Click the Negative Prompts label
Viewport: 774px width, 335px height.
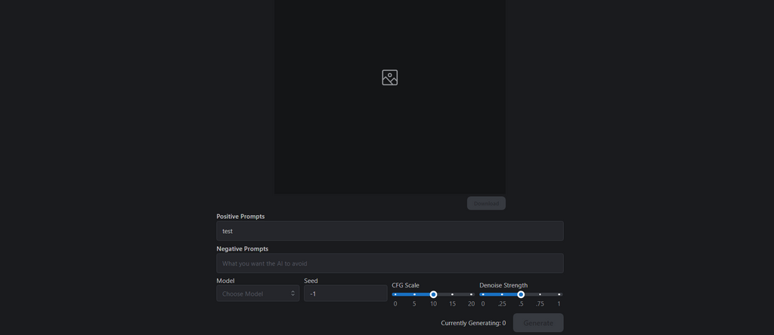coord(242,248)
